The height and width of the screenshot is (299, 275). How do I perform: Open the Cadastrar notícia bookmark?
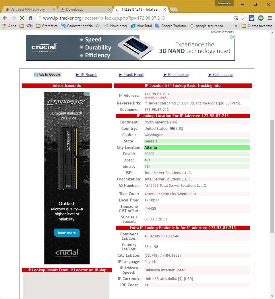pyautogui.click(x=81, y=26)
